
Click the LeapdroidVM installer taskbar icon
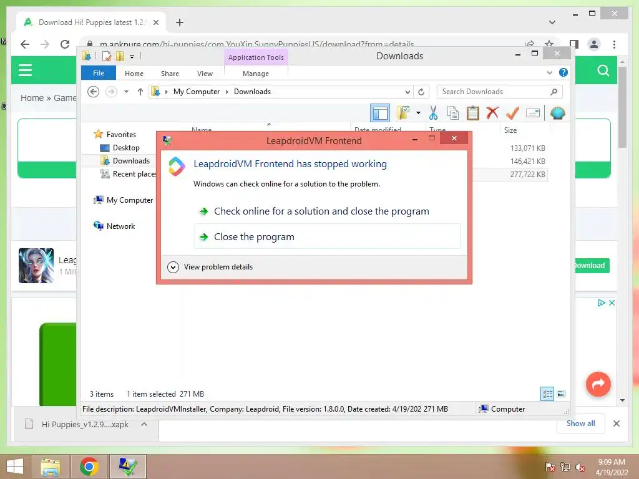(x=127, y=467)
